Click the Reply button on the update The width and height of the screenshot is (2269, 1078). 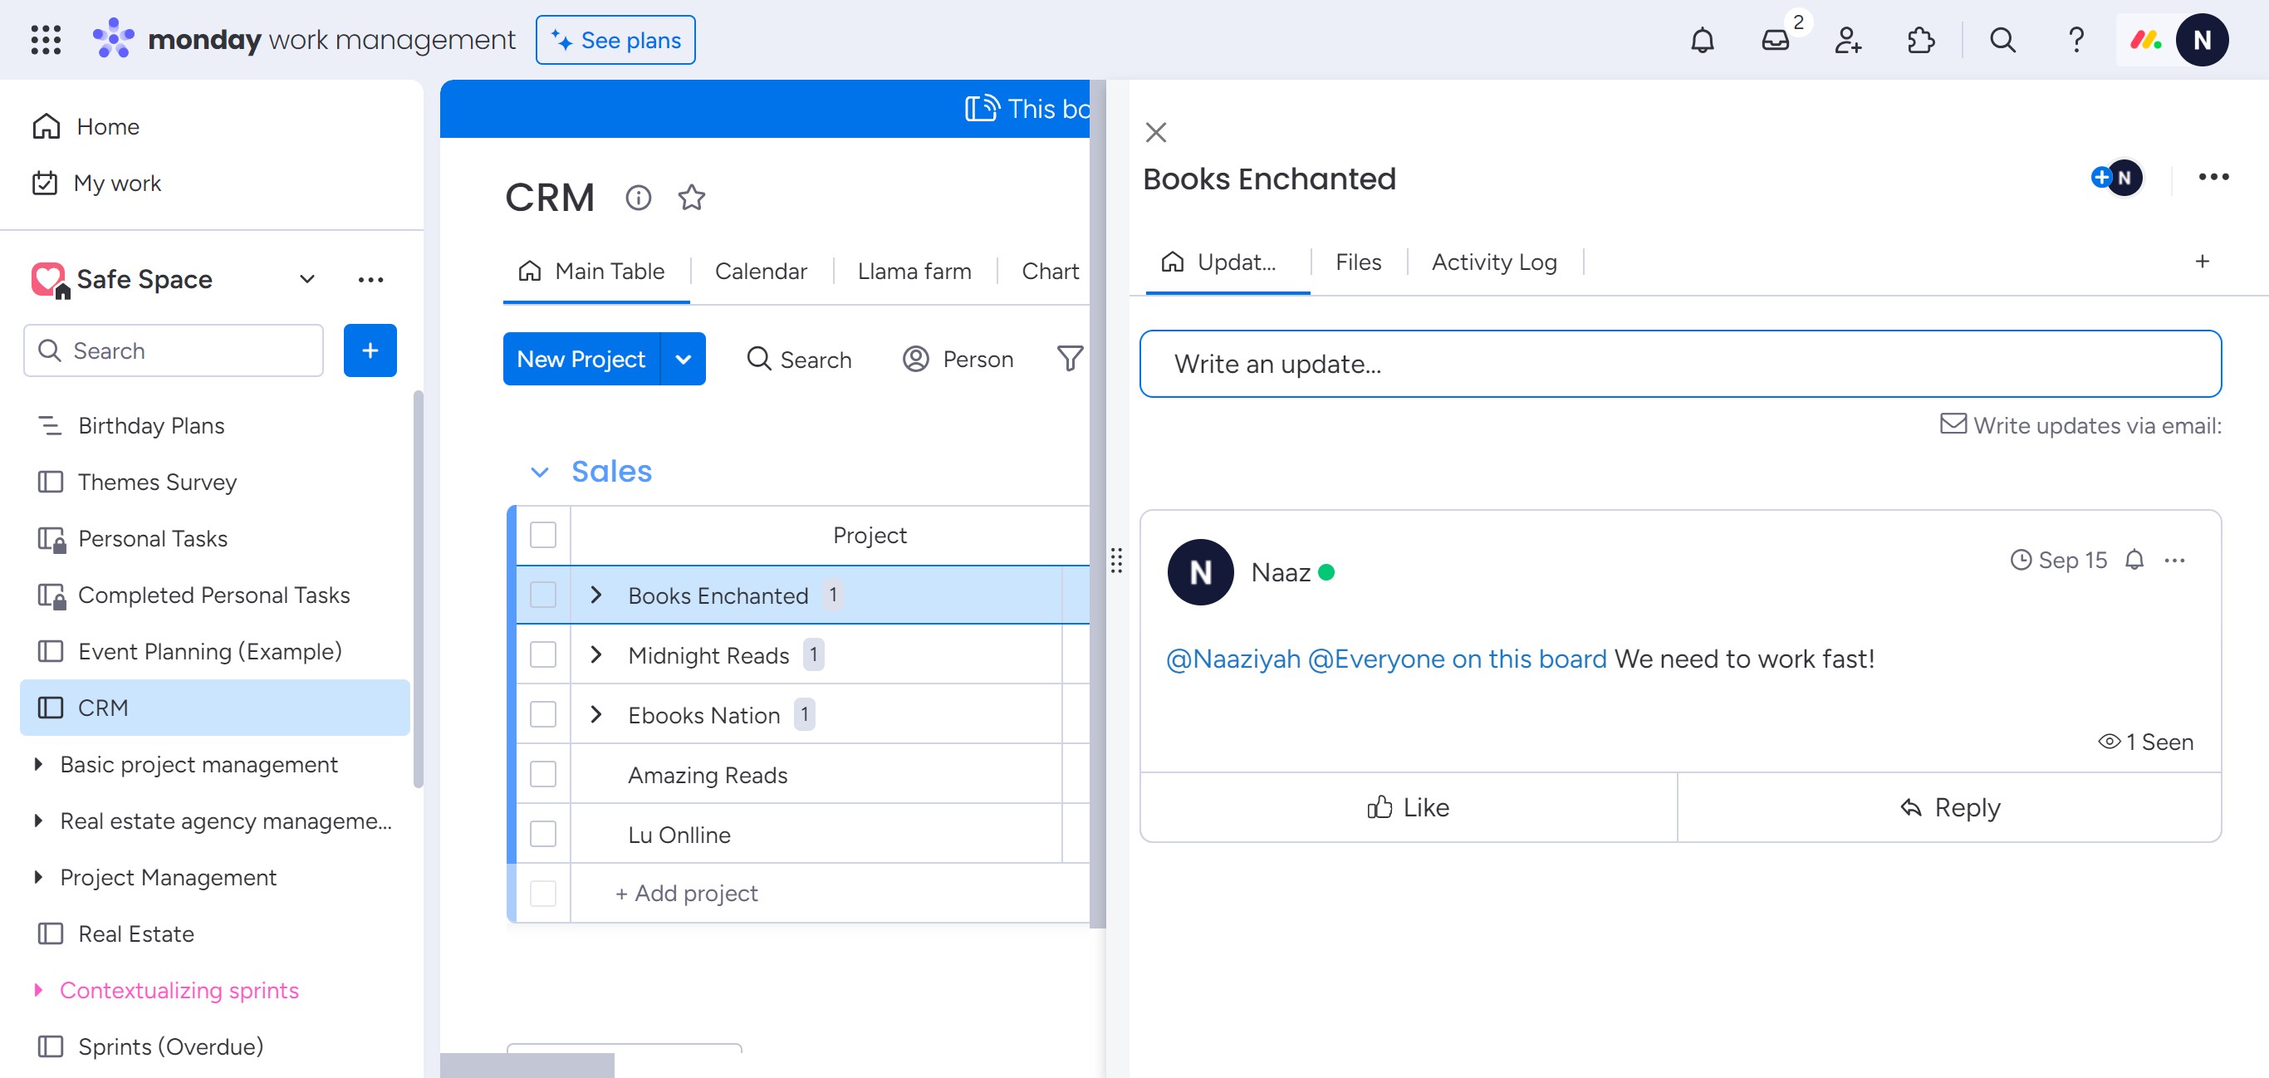(1949, 807)
